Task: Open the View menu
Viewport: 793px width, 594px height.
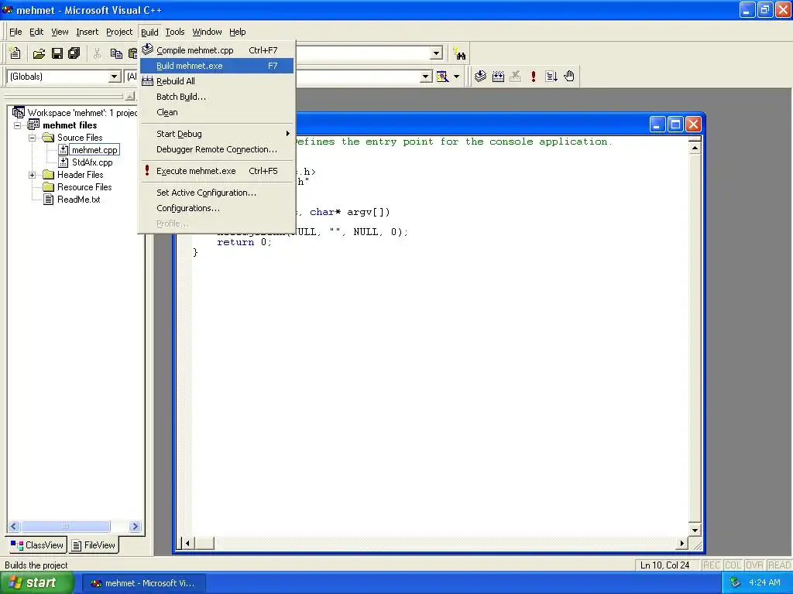Action: pos(60,32)
